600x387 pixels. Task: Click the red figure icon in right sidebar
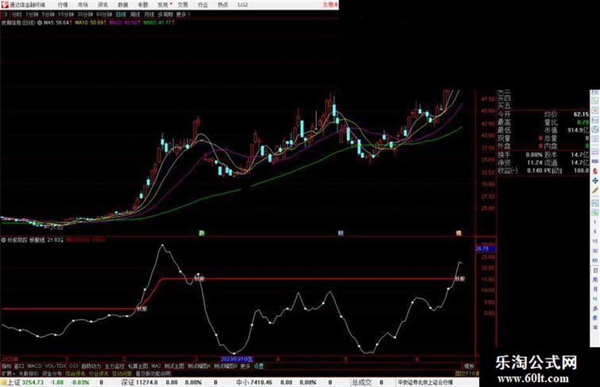point(595,171)
